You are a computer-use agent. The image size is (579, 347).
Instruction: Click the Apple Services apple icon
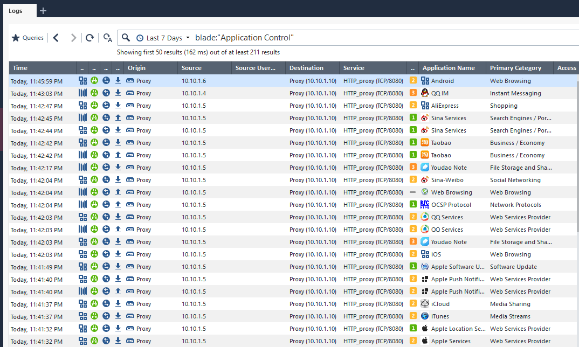pyautogui.click(x=425, y=341)
